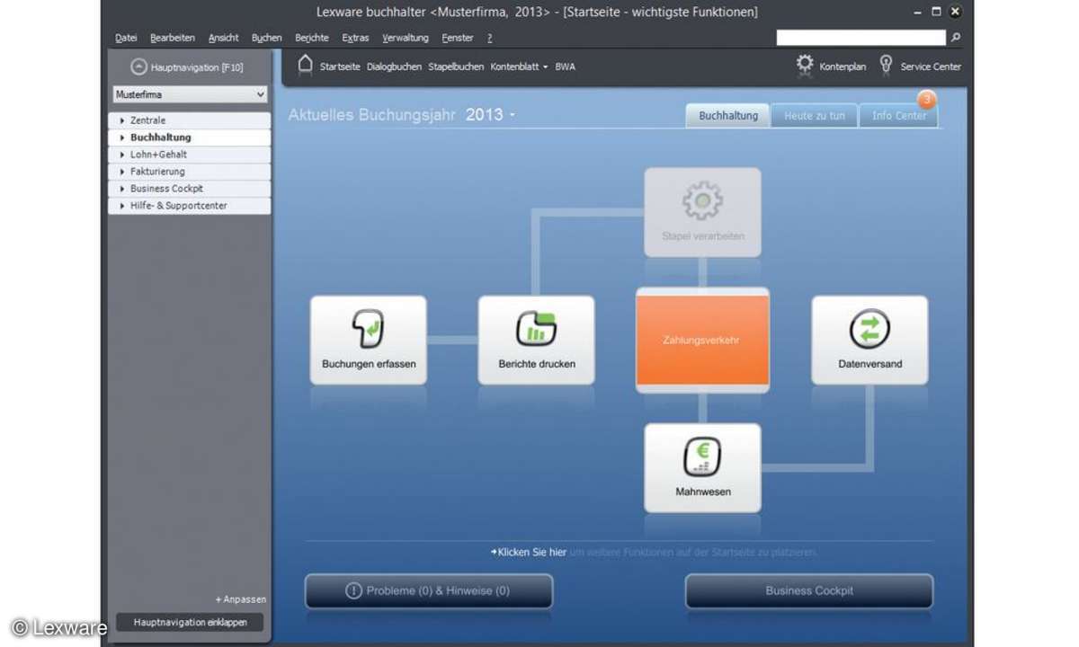Click Stapelbuchen in the toolbar
Image resolution: width=1079 pixels, height=647 pixels.
pyautogui.click(x=456, y=66)
